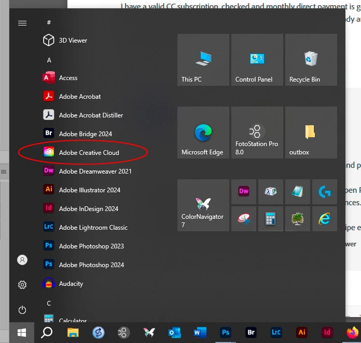
Task: Click the Windows Start button in the taskbar
Action: pos(22,333)
